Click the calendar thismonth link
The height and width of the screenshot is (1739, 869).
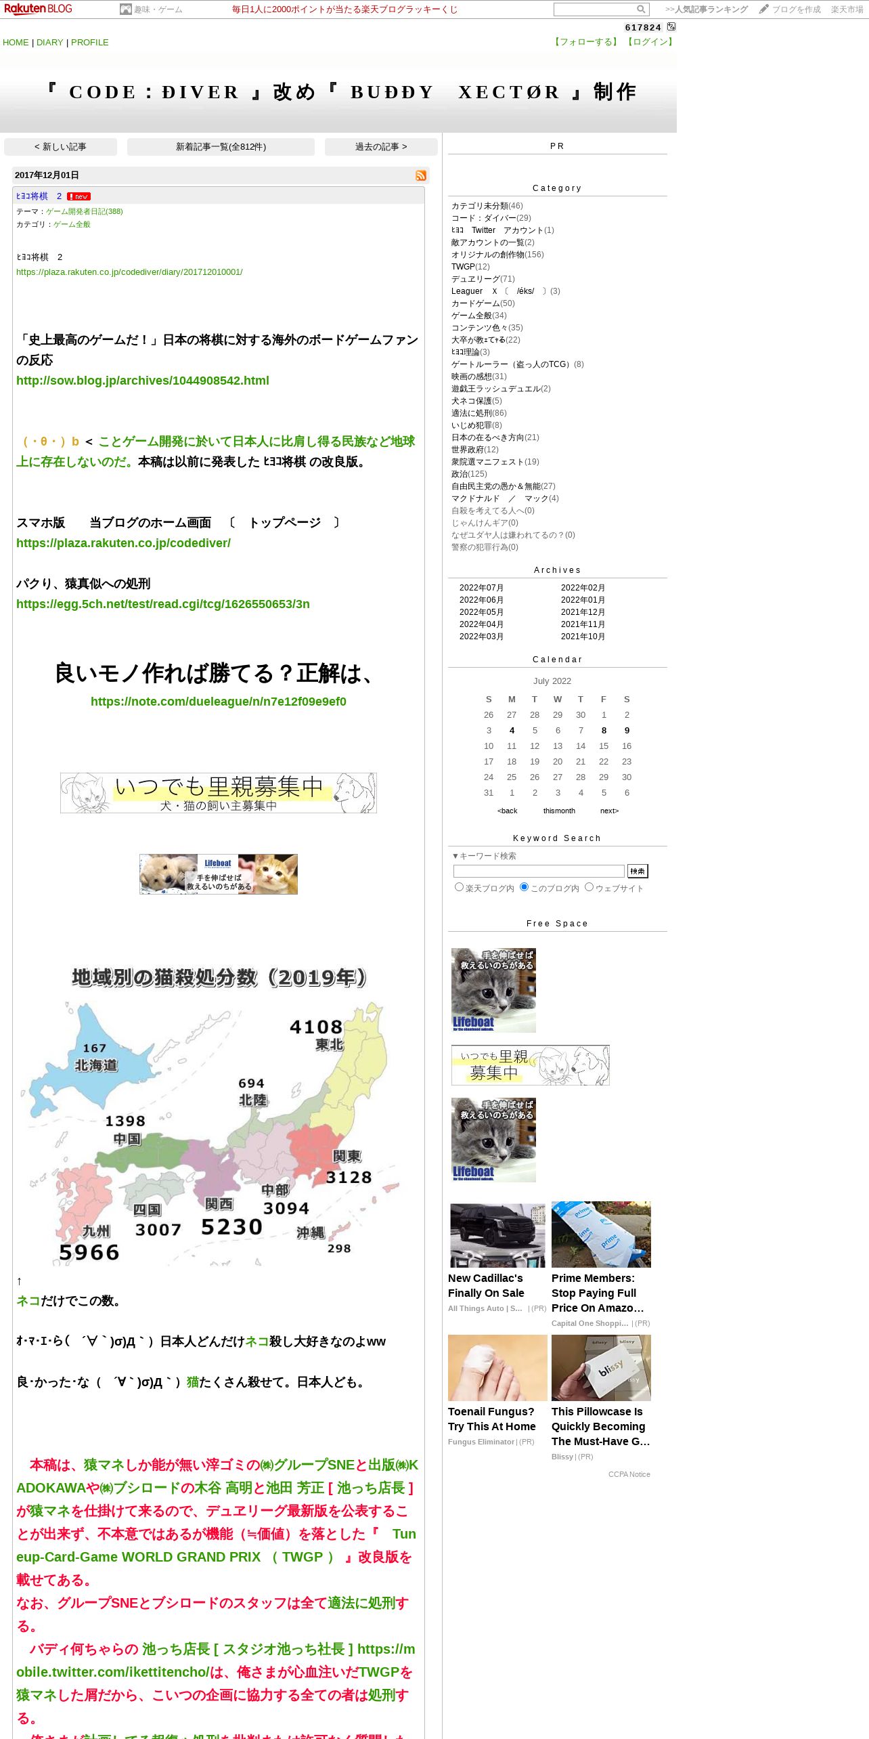pyautogui.click(x=559, y=811)
